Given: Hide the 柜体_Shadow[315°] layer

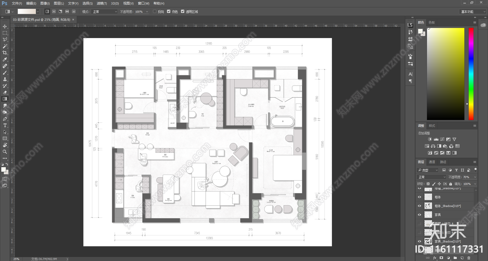Looking at the screenshot, I should (x=419, y=206).
